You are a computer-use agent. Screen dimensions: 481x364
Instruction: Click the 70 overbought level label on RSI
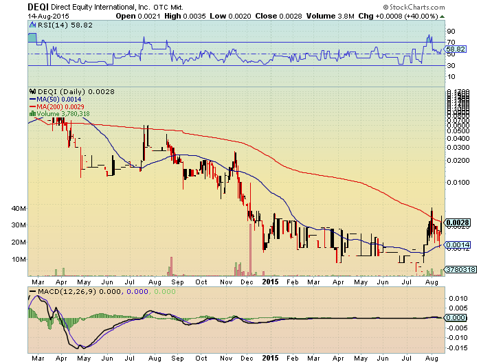pyautogui.click(x=451, y=43)
